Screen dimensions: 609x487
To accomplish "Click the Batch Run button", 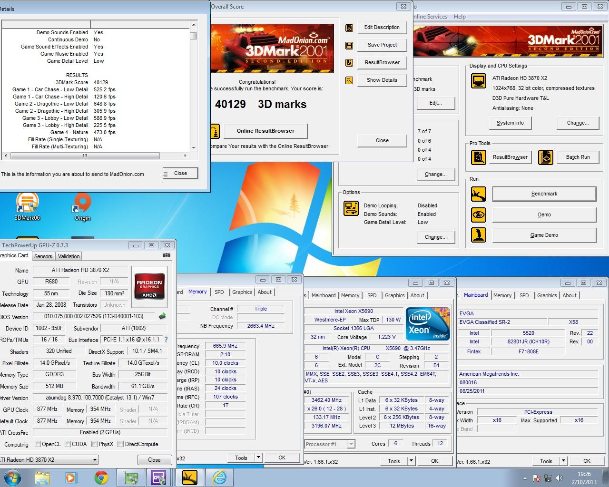I will [578, 157].
